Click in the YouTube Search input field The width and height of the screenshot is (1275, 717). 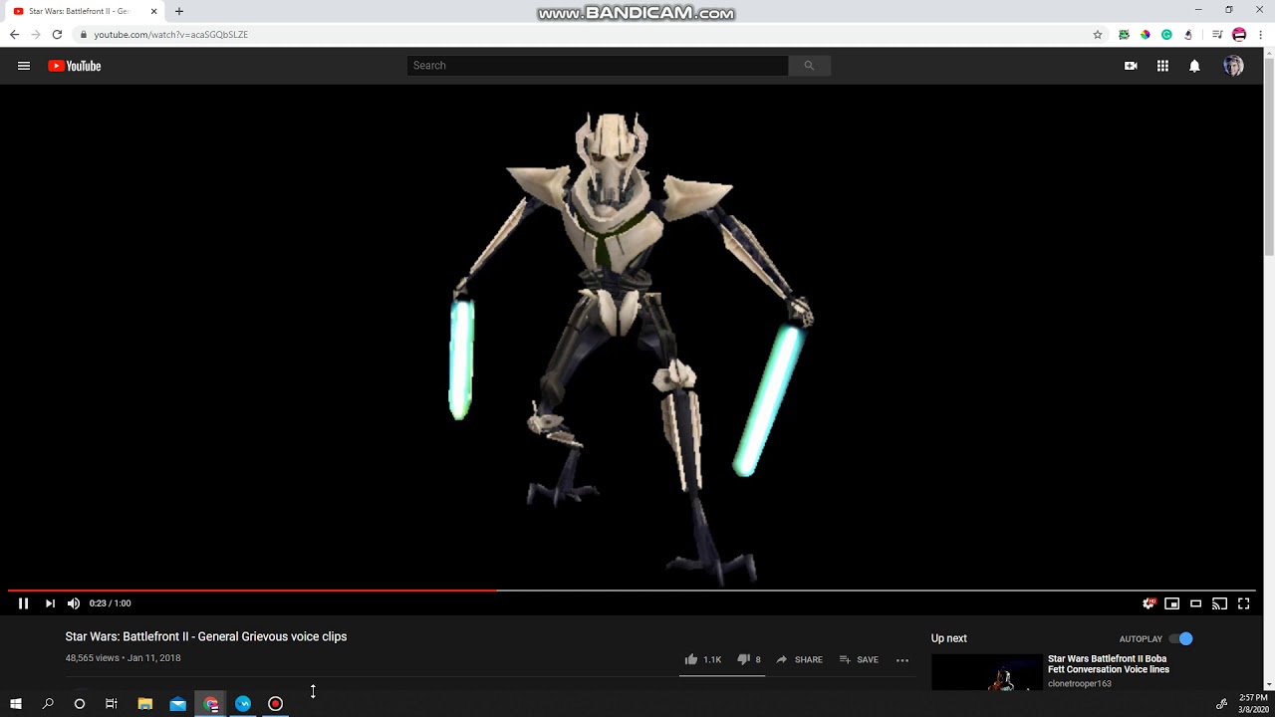point(598,66)
